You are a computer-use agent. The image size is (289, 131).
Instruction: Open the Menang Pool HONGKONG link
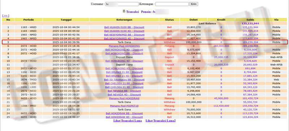pos(124,46)
